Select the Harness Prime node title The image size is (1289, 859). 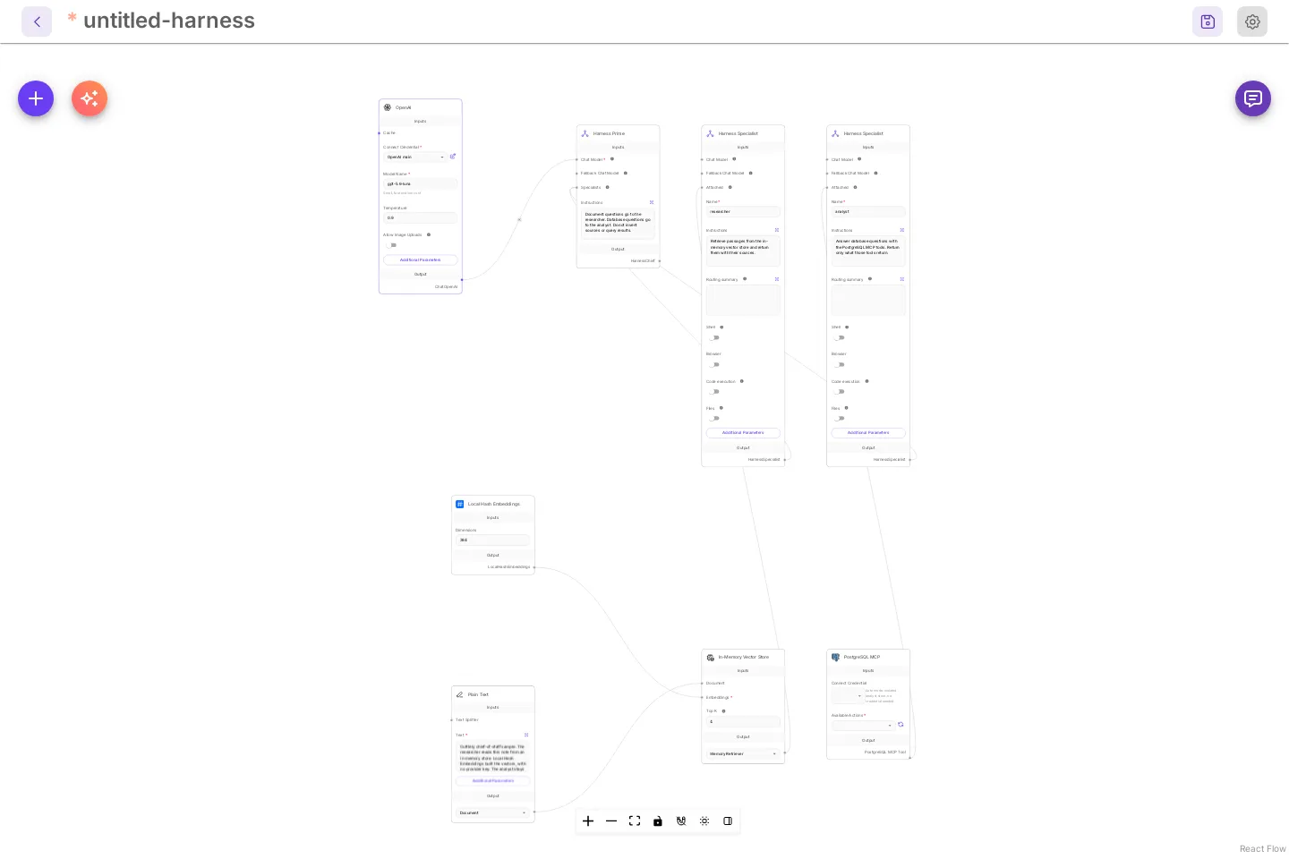point(609,133)
